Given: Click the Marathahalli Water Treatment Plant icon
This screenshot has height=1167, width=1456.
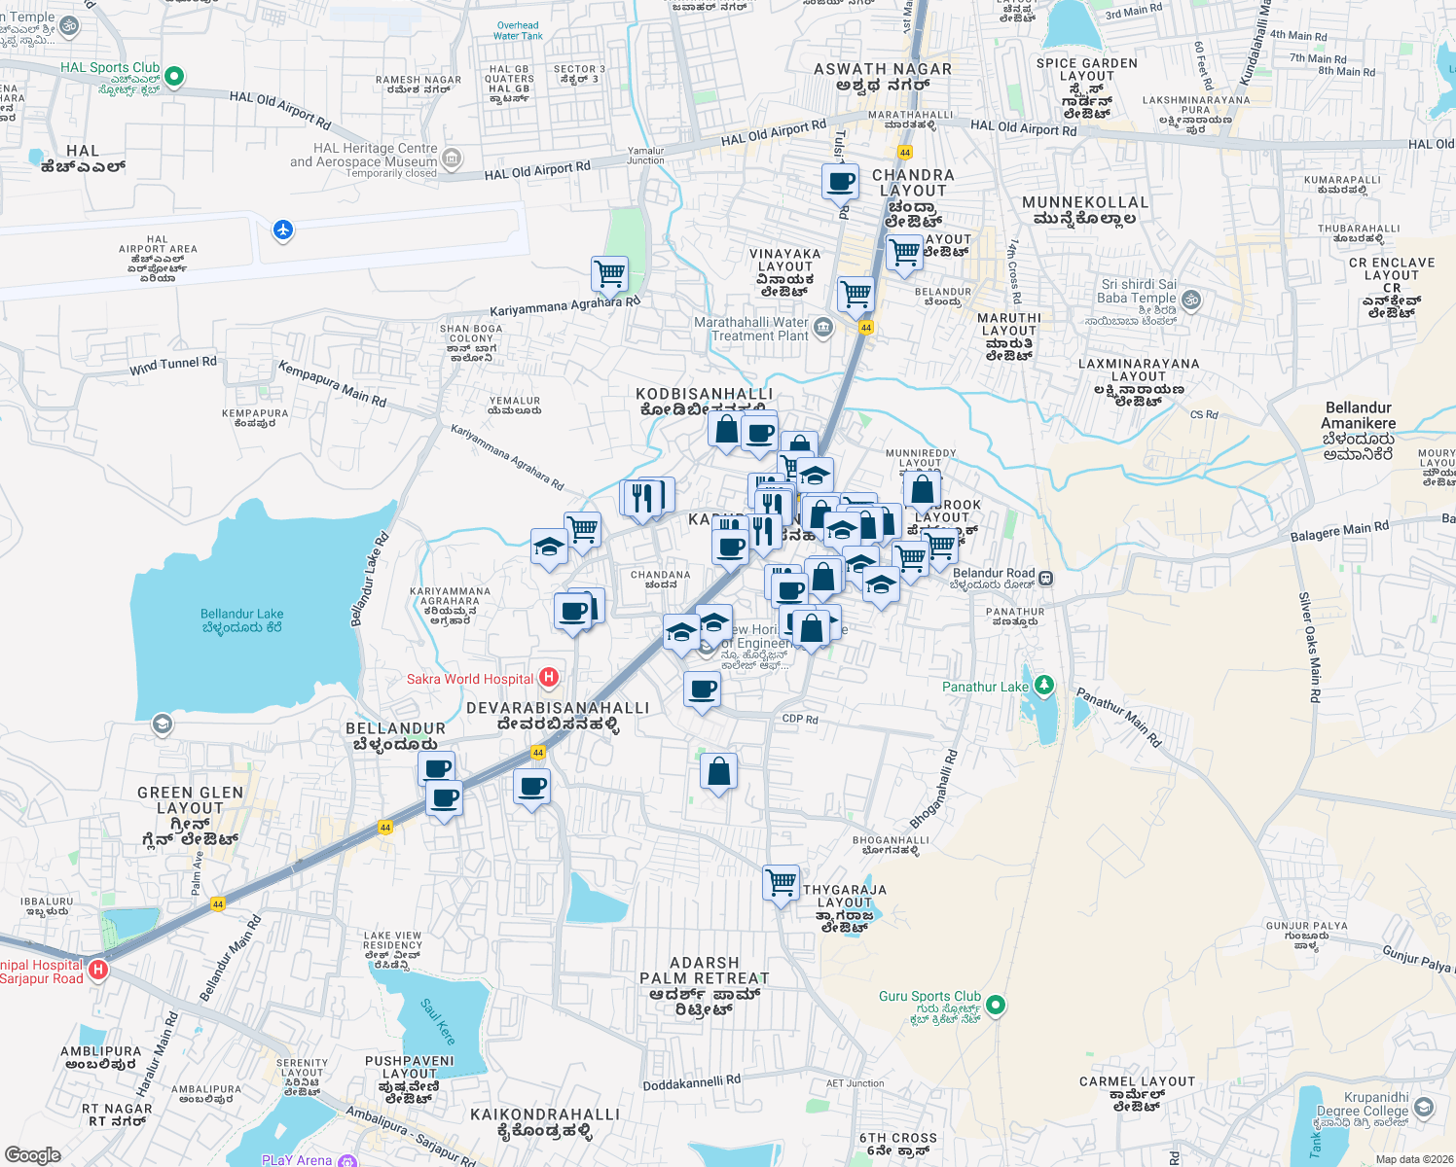Looking at the screenshot, I should 822,329.
